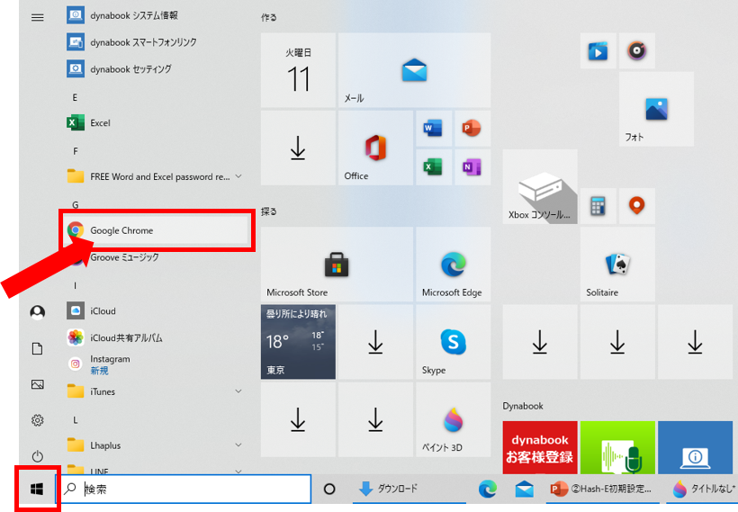738x512 pixels.
Task: Open Excel in the app list
Action: [x=157, y=122]
